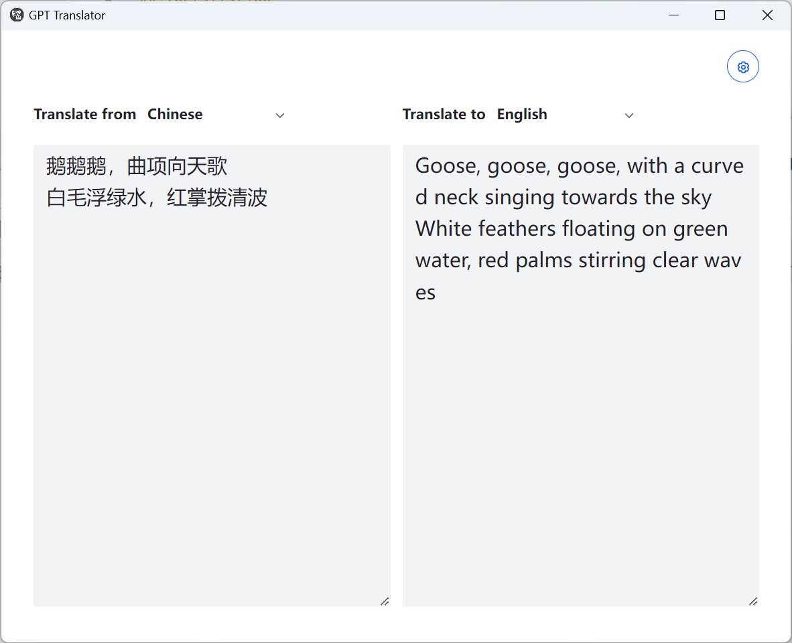The width and height of the screenshot is (792, 643).
Task: Click the GPT Translator app icon in title bar
Action: tap(17, 15)
